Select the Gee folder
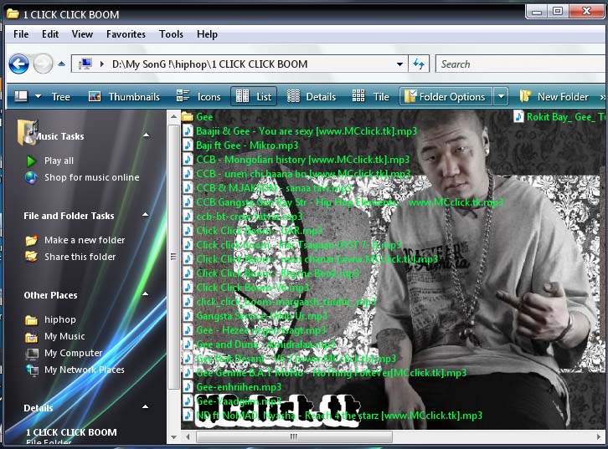The image size is (608, 449). pos(204,117)
